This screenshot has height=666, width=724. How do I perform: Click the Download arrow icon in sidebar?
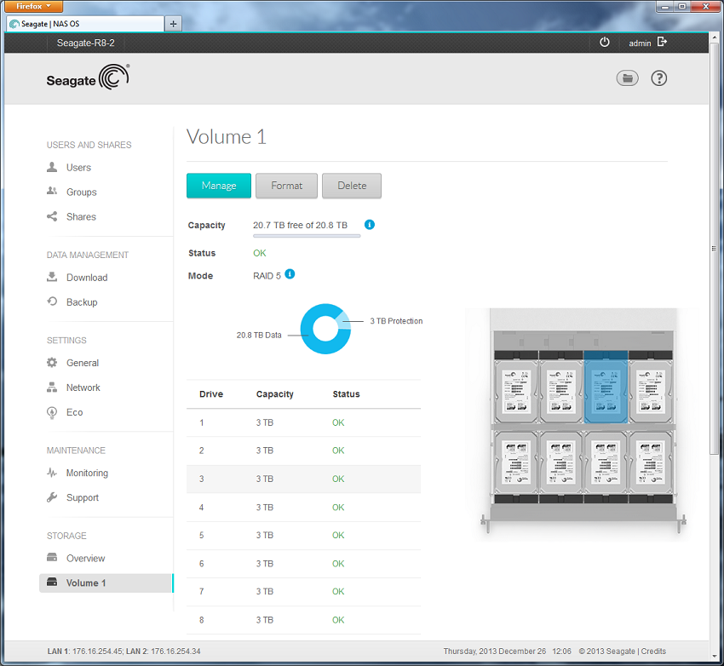click(52, 277)
